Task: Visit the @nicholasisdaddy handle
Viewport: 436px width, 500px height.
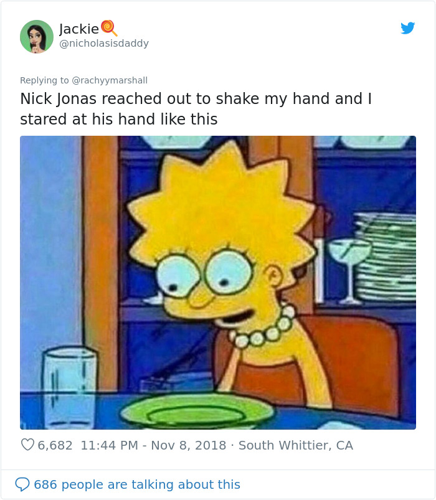Action: 104,44
